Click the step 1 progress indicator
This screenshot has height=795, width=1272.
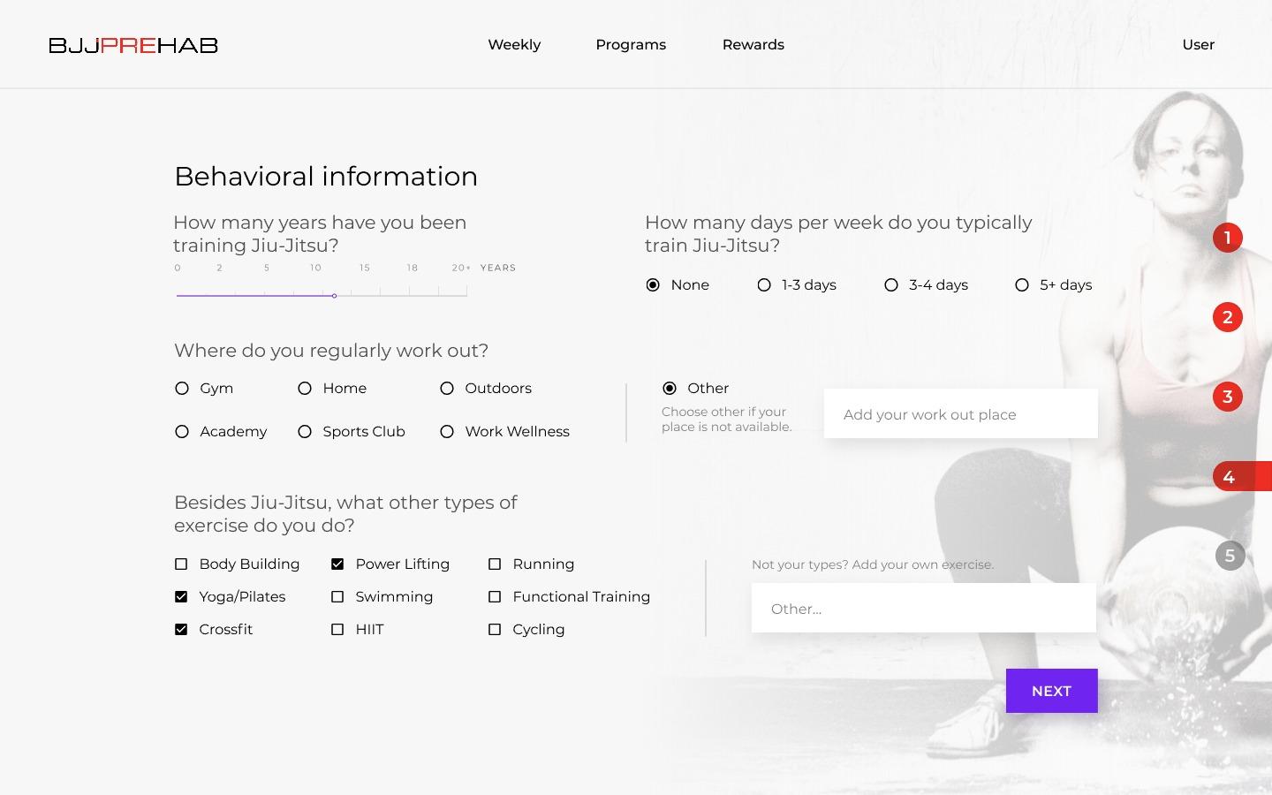tap(1228, 237)
